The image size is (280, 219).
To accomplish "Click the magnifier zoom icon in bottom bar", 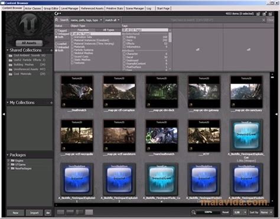I will click(193, 212).
